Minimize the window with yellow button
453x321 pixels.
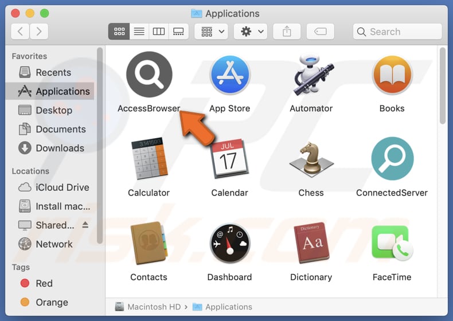point(30,13)
